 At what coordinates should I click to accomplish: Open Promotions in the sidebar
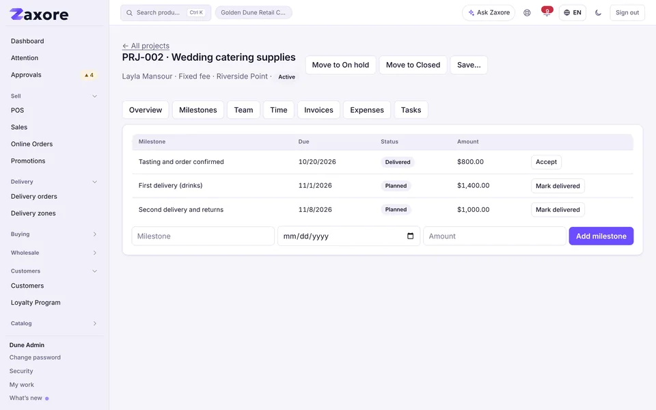pos(28,161)
